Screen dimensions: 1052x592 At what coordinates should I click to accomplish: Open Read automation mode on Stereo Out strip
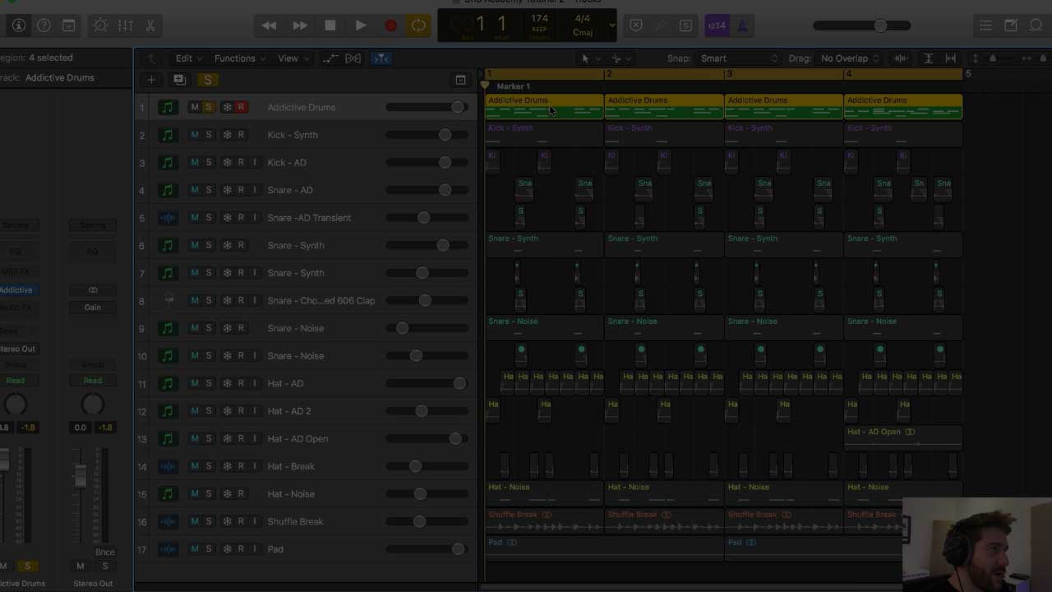point(93,381)
